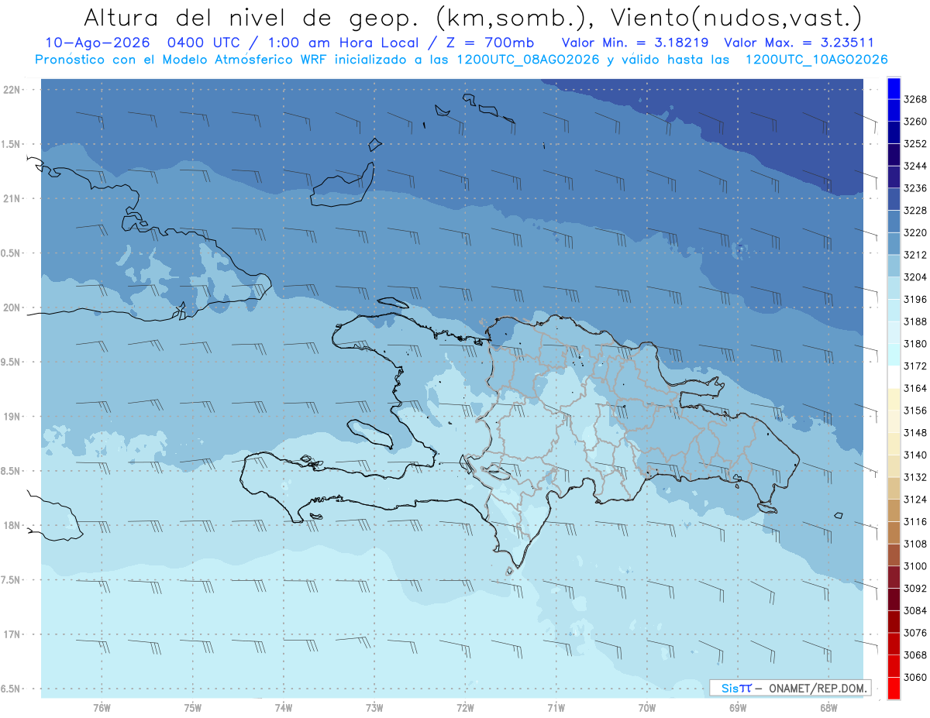The height and width of the screenshot is (718, 930).
Task: Click the valid-until time '1200UTC_10AGO2026'
Action: coord(817,60)
